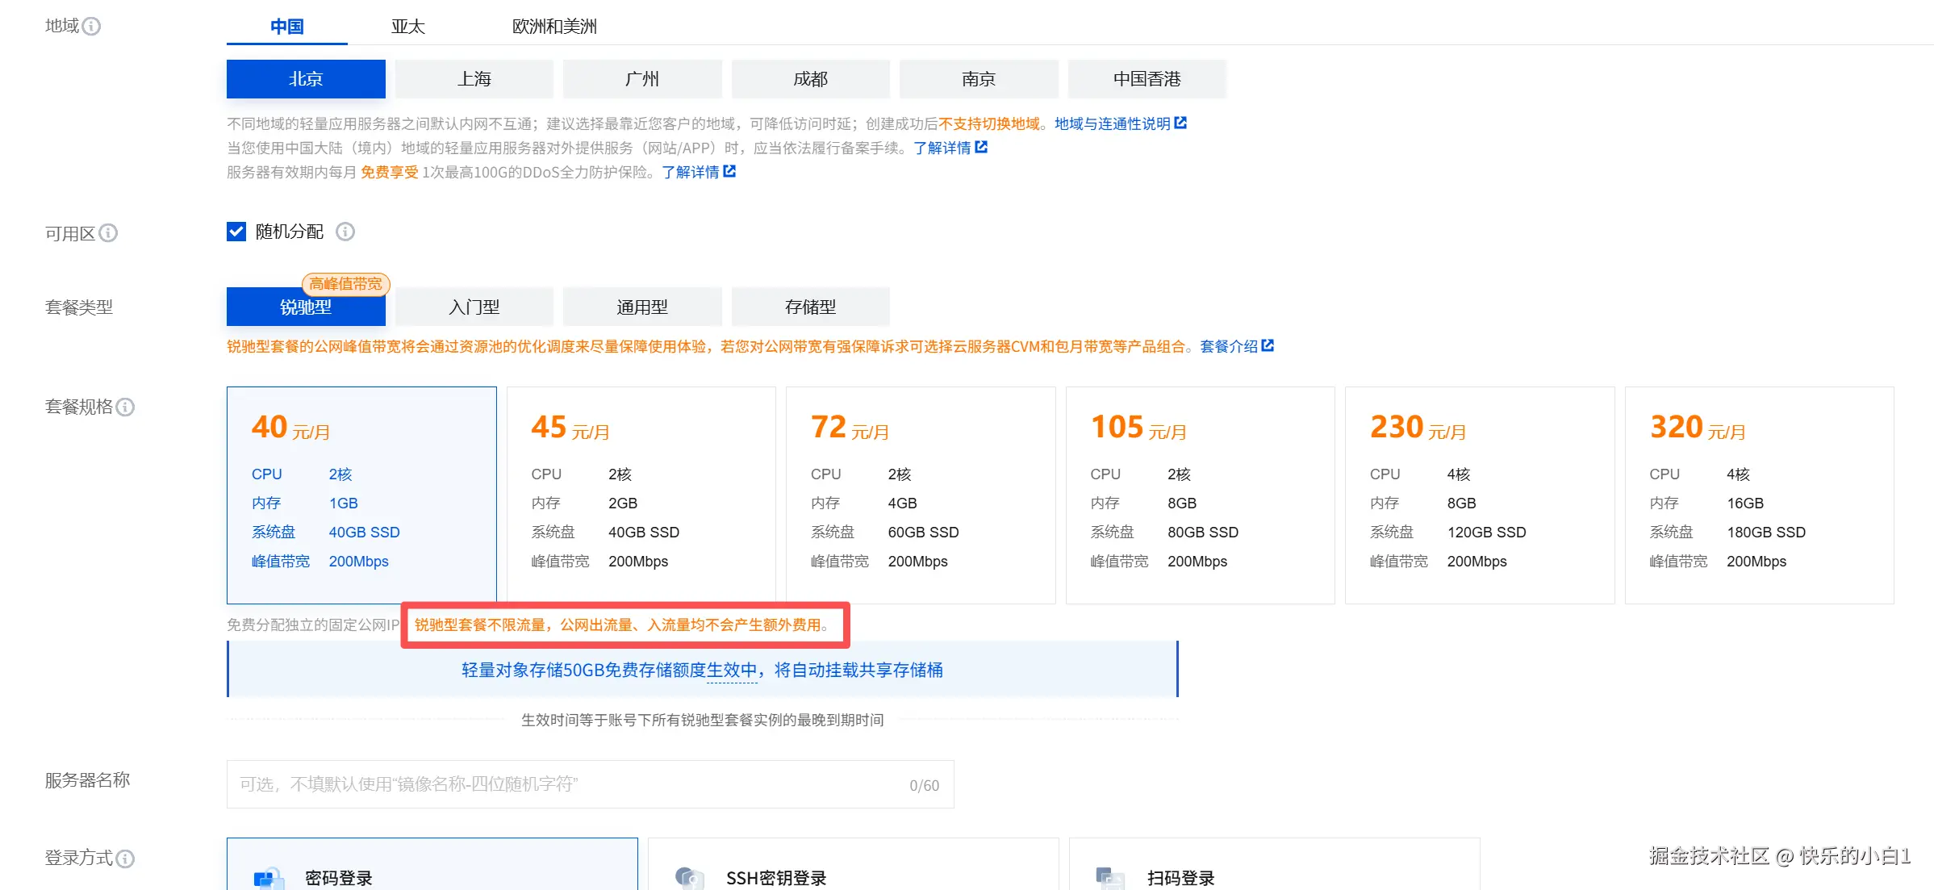This screenshot has width=1934, height=890.
Task: Click info icon next to 套餐规格
Action: [125, 407]
